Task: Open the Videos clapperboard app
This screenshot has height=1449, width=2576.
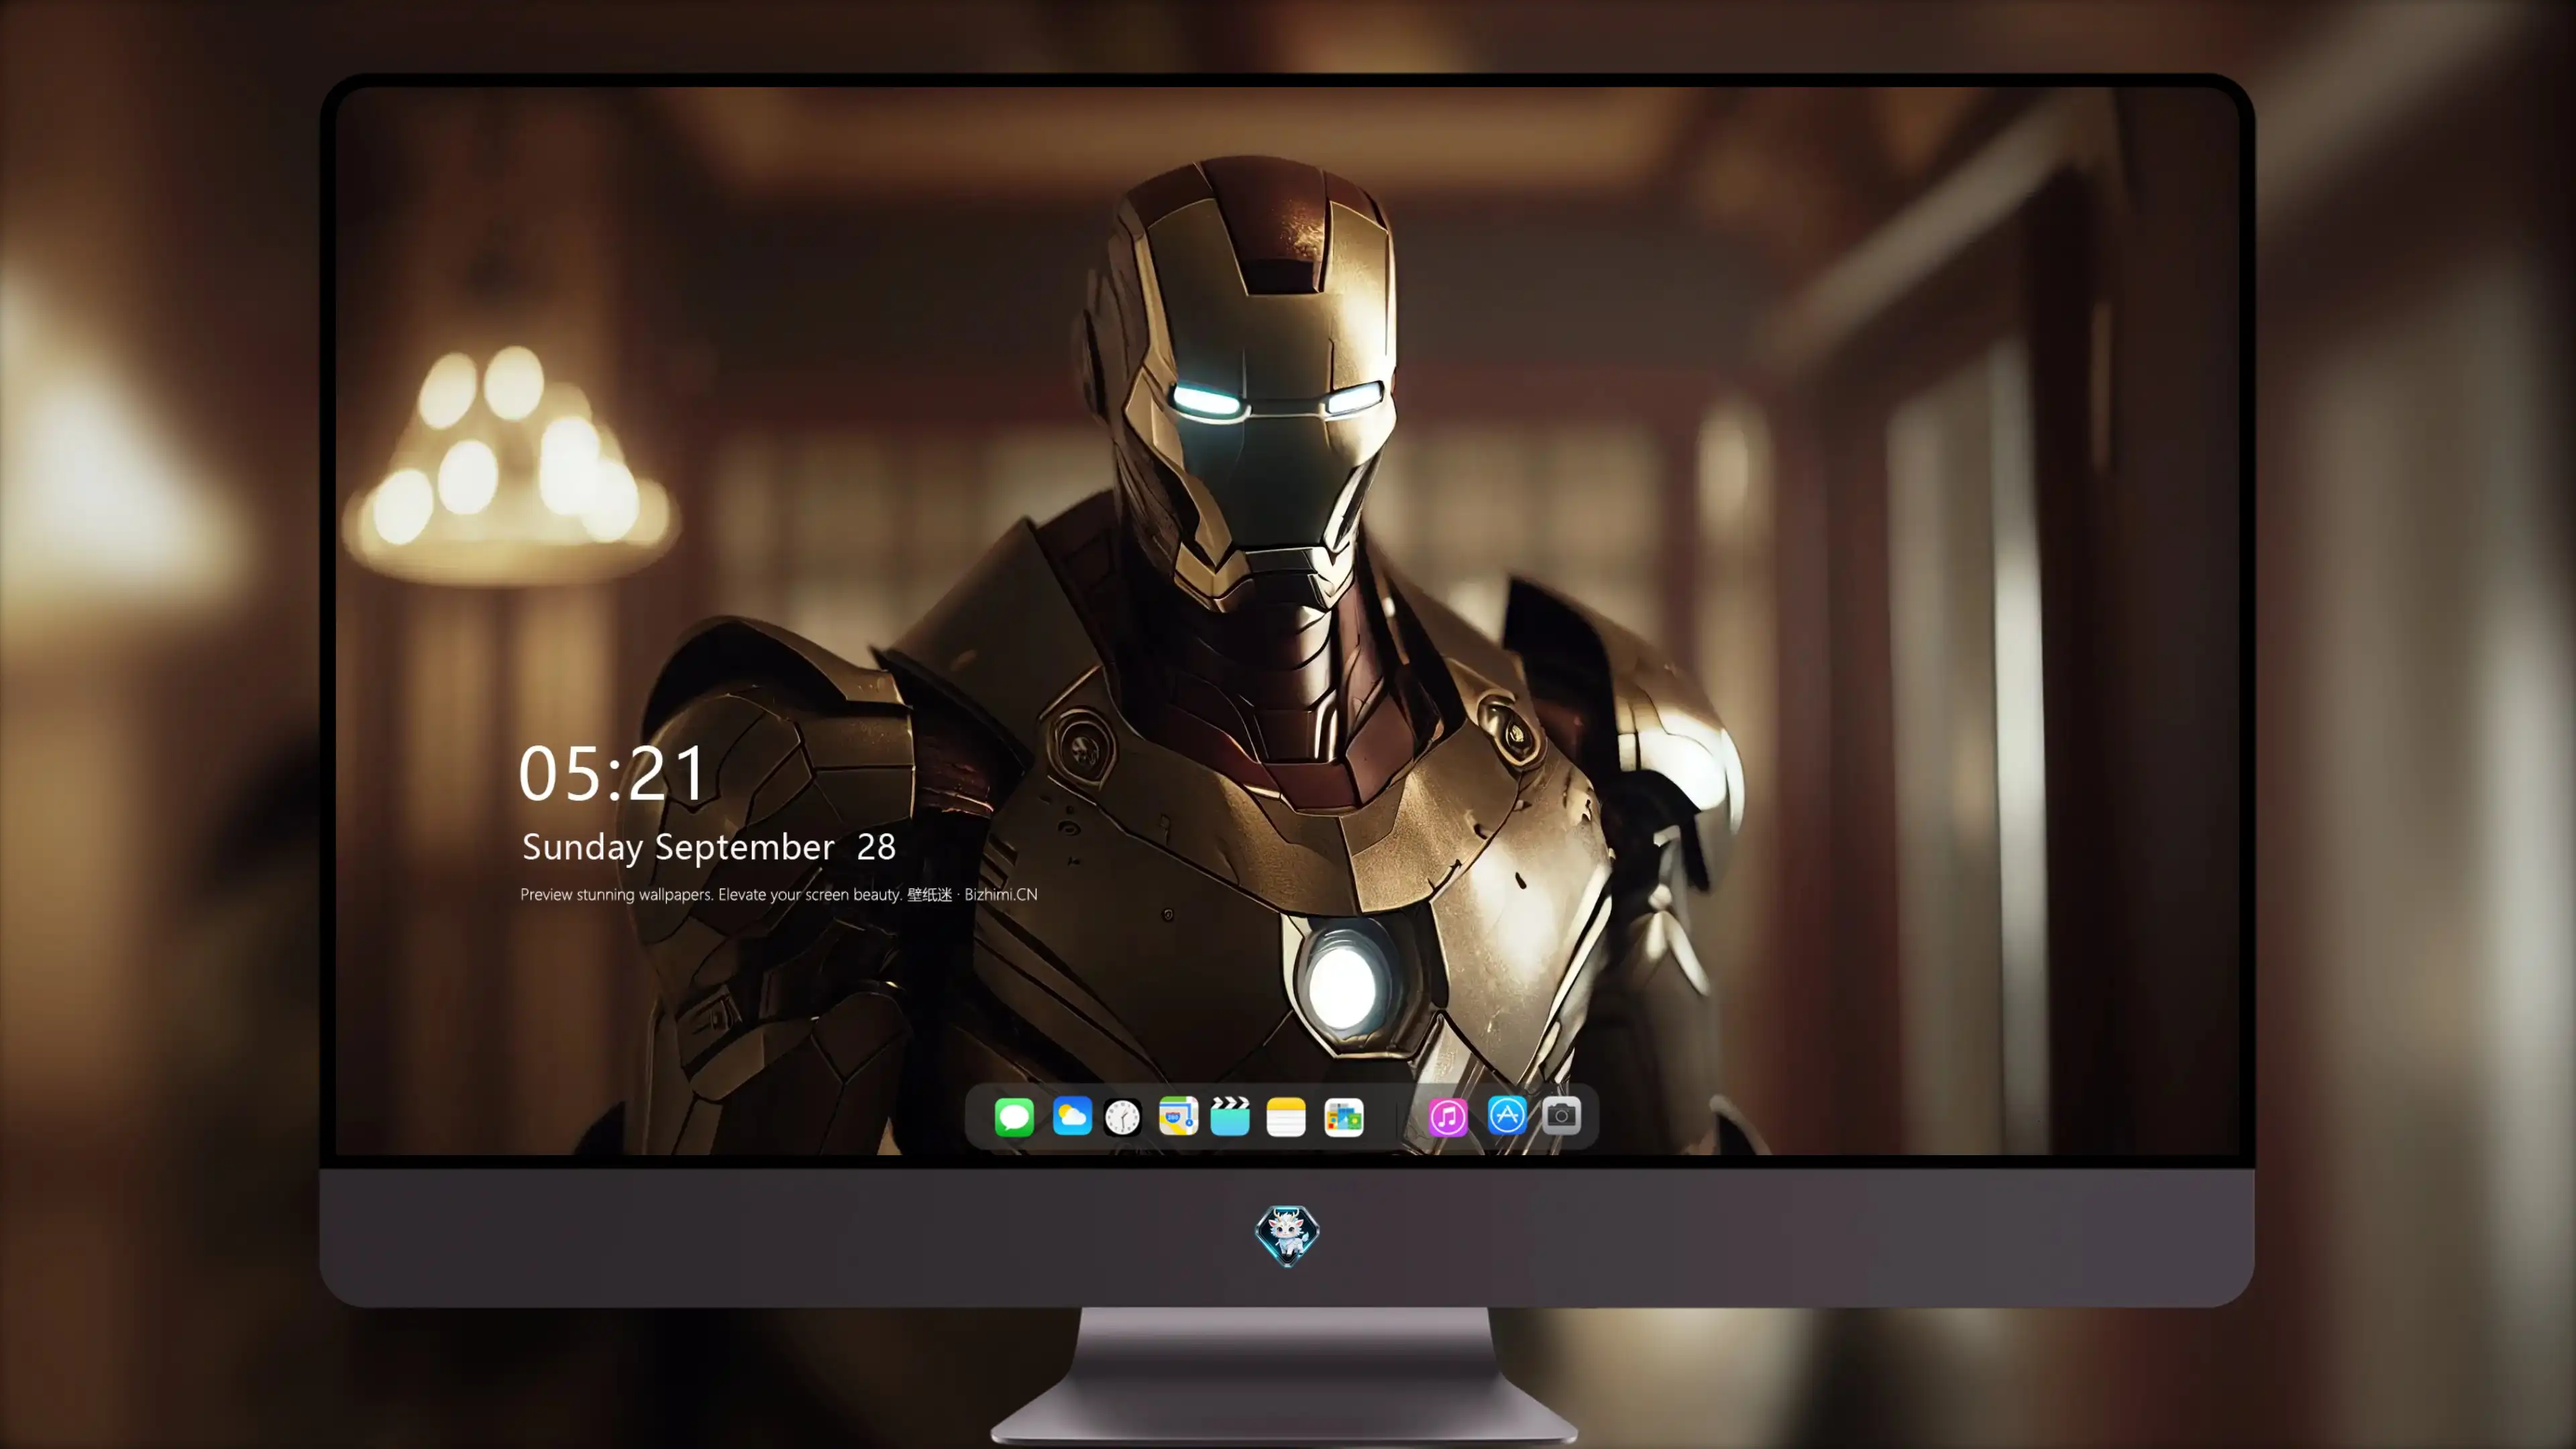Action: pos(1230,1116)
